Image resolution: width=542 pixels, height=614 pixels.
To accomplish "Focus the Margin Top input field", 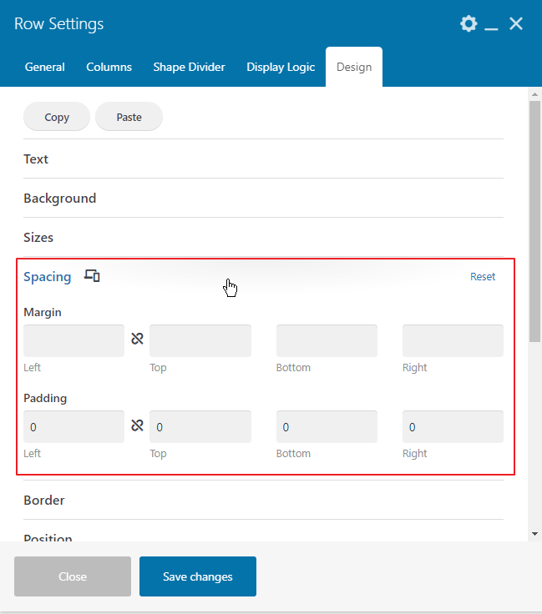I will tap(200, 340).
